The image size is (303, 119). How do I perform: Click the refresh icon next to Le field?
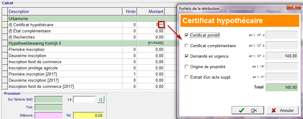coord(101,100)
